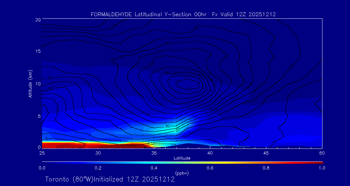Click the 0.2 colorbar scale label
Image resolution: width=350 pixels, height=186 pixels.
coord(98,168)
